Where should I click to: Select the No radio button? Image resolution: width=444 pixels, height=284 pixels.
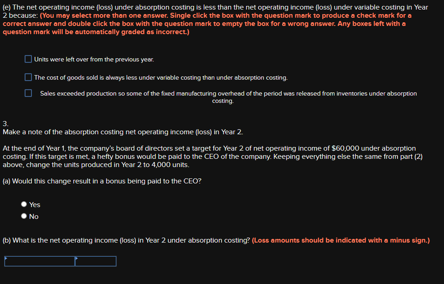coord(24,216)
